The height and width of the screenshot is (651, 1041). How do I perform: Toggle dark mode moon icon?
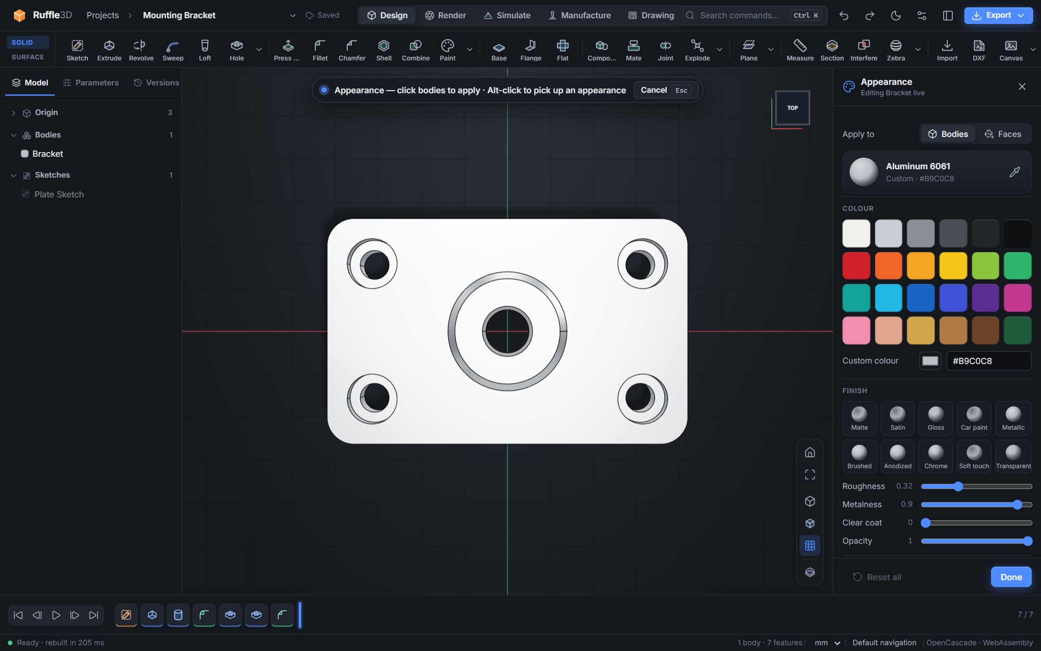point(896,16)
